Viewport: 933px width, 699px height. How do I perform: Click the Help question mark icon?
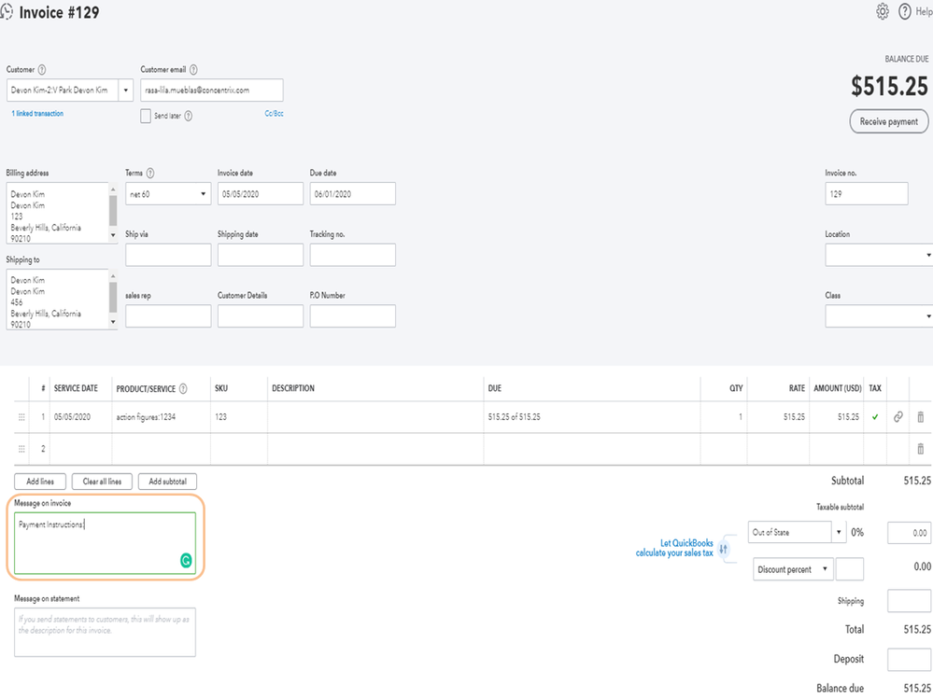point(905,12)
